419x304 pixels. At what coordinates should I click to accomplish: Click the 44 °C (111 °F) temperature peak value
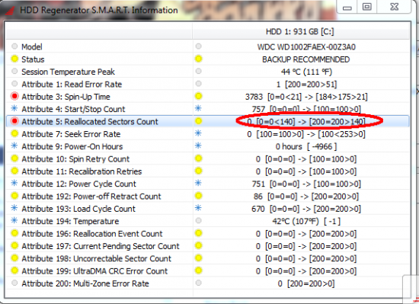[306, 72]
